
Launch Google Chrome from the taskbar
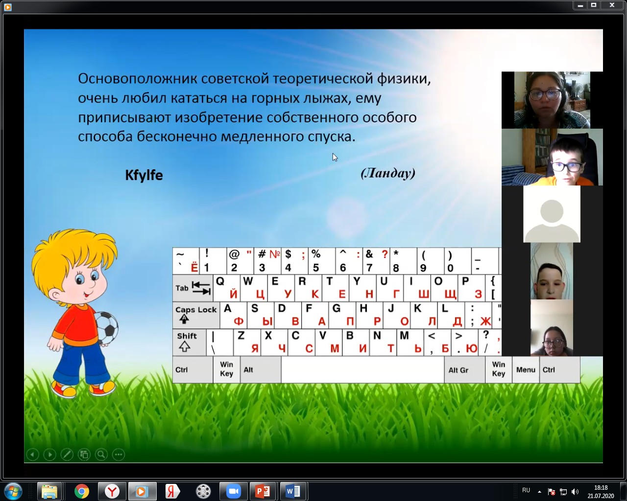click(x=82, y=491)
